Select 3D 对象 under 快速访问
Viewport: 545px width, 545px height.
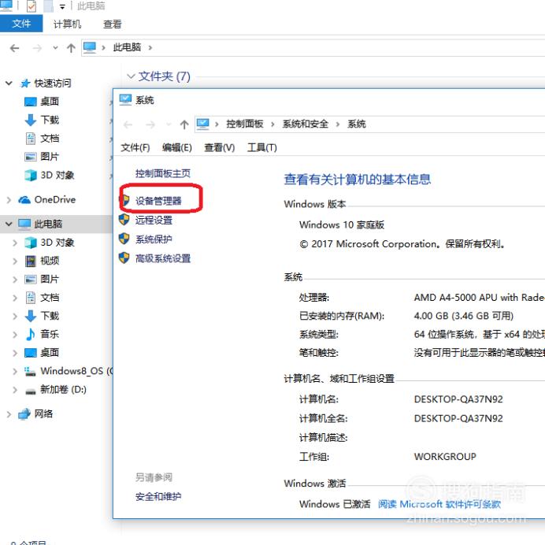[x=57, y=175]
